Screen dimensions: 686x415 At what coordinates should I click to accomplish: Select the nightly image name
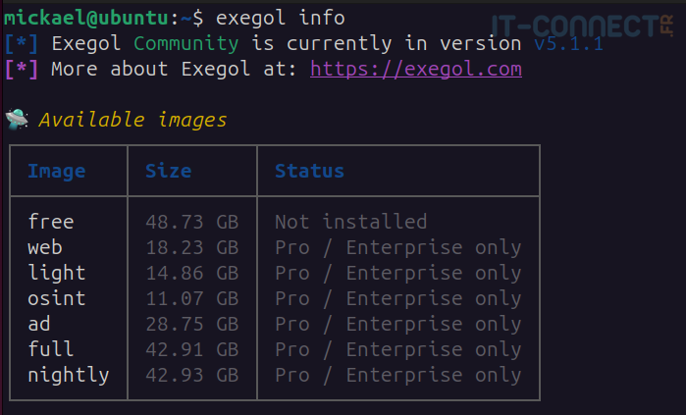68,375
